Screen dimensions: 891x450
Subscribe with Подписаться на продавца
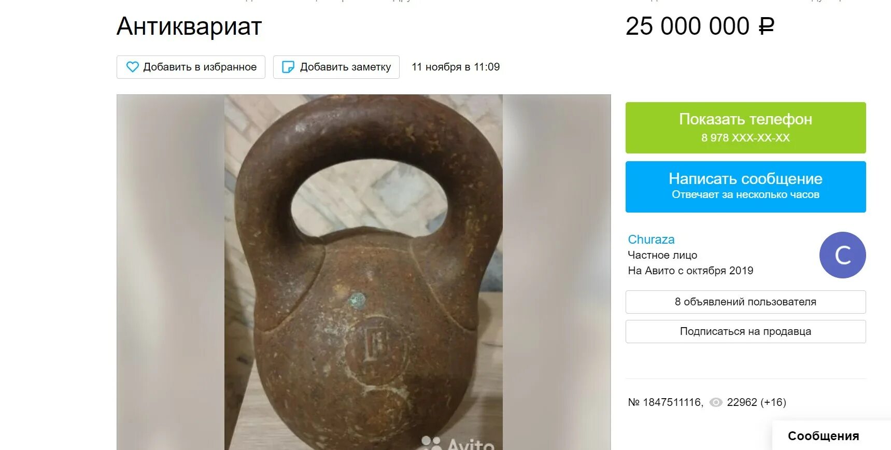[745, 331]
